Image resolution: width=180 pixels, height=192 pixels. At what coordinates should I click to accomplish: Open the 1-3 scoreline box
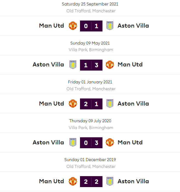click(x=91, y=65)
